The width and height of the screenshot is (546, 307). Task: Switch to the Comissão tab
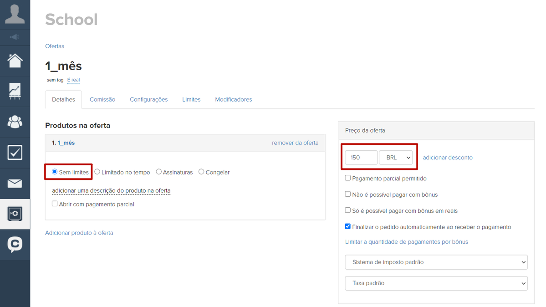pos(102,99)
